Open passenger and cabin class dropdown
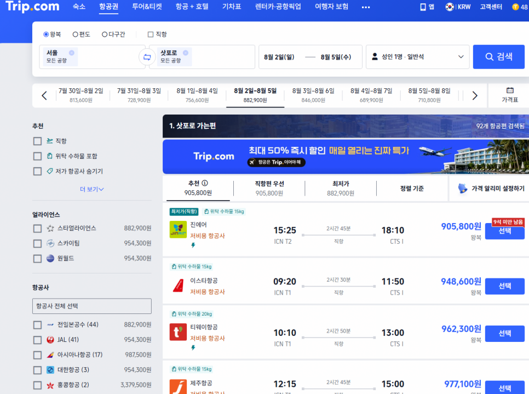This screenshot has height=394, width=529. (x=418, y=57)
